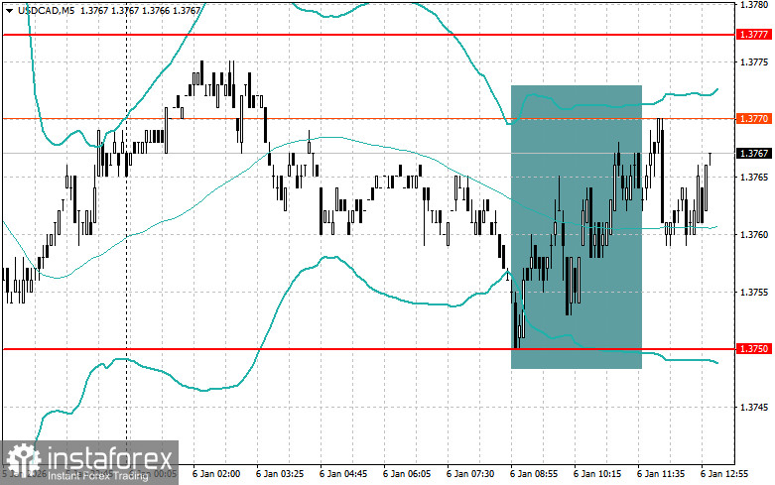Open the chart menu triangle beside USDCAD
The height and width of the screenshot is (485, 775).
(9, 10)
